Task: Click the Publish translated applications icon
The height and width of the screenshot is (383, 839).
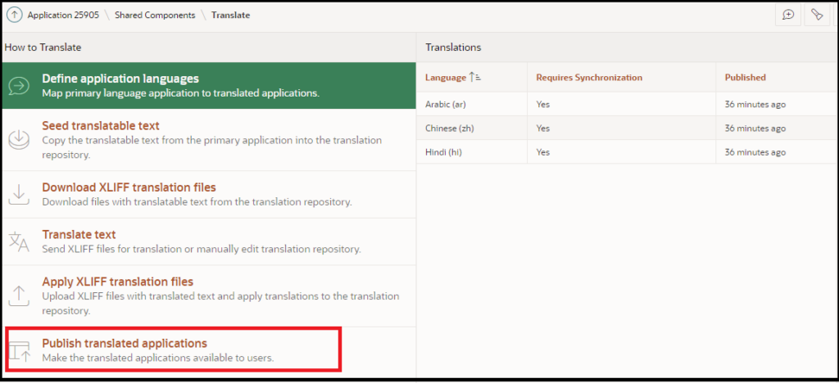Action: coord(19,350)
